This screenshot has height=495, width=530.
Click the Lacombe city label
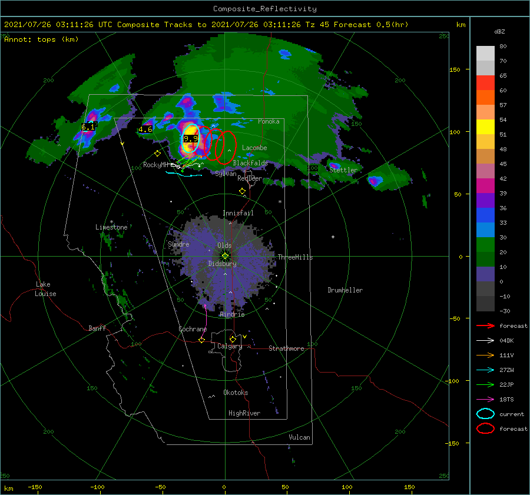pyautogui.click(x=254, y=148)
